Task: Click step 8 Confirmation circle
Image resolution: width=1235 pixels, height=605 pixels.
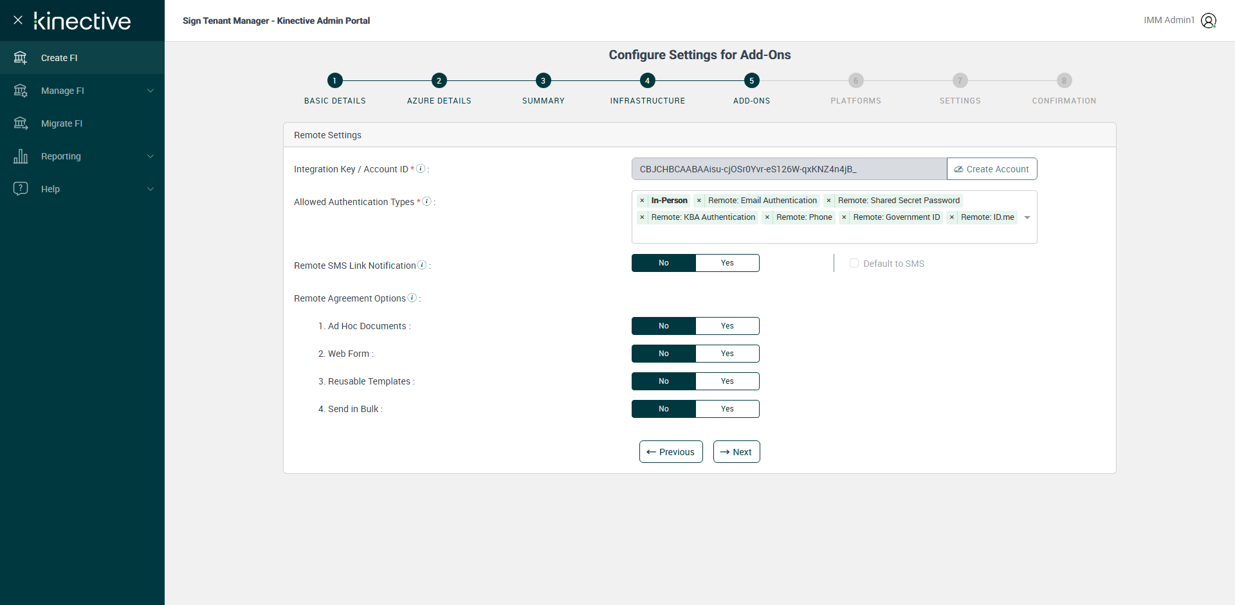Action: click(1064, 80)
